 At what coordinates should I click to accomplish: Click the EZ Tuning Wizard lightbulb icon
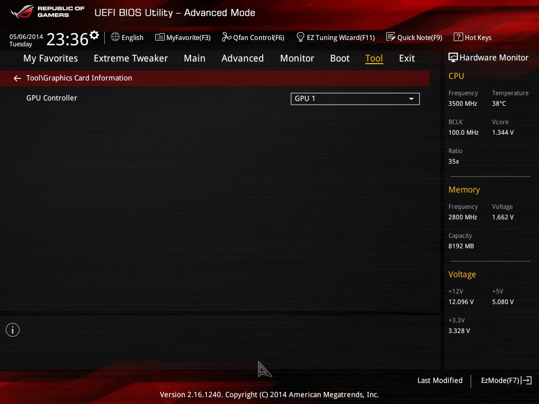click(301, 37)
